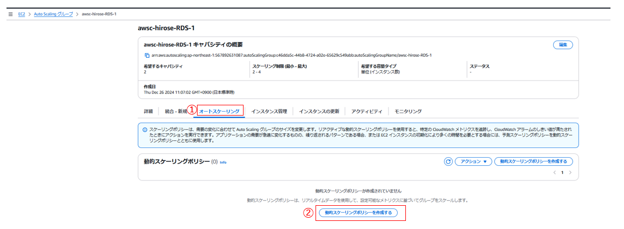
Task: Click header 動的スケーリングポリシーを作成する button
Action: [x=533, y=161]
